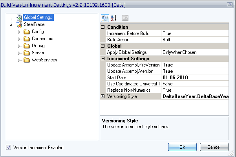Switch to Alphabetical sort icon
Viewport: 236px width, 157px height.
[x=114, y=18]
